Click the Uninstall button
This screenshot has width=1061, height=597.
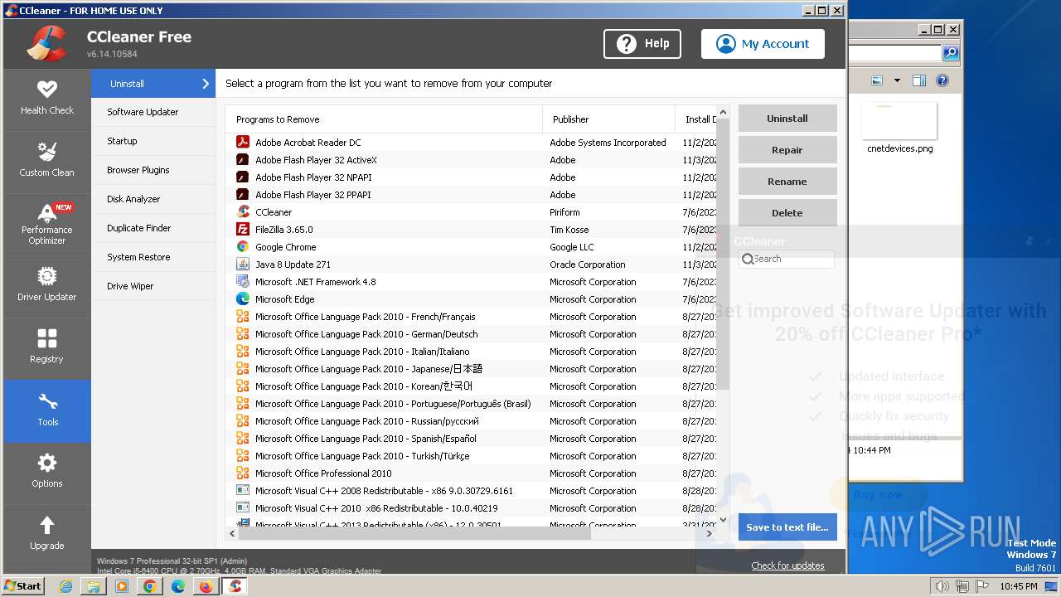787,119
